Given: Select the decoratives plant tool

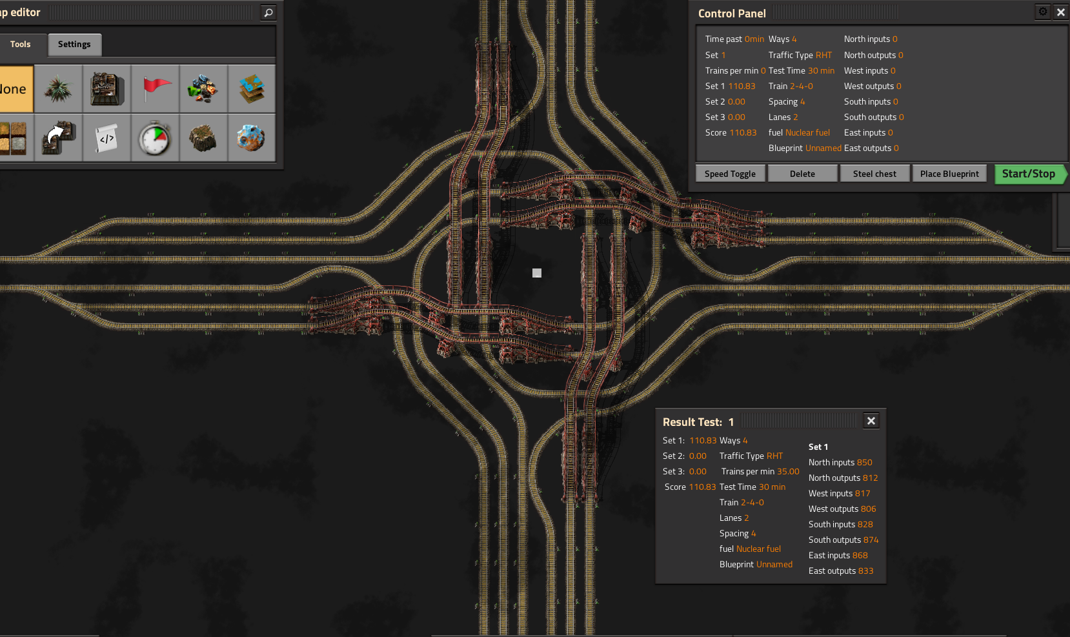Looking at the screenshot, I should tap(58, 89).
